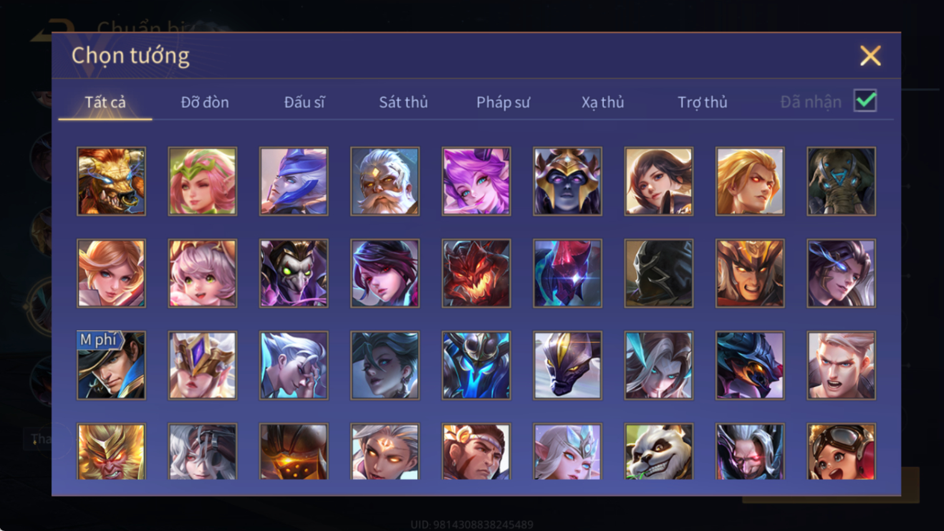944x531 pixels.
Task: Choose the golden monkey king hero
Action: [111, 451]
